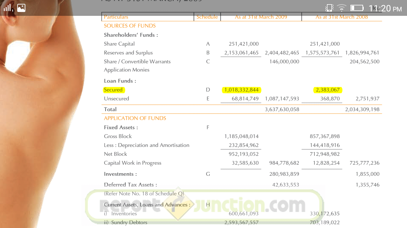Click deferred tax value 42,633,553
This screenshot has width=407, height=228.
coord(286,185)
